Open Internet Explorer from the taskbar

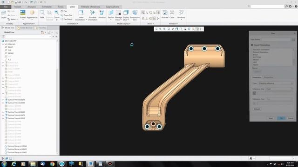pyautogui.click(x=14, y=164)
